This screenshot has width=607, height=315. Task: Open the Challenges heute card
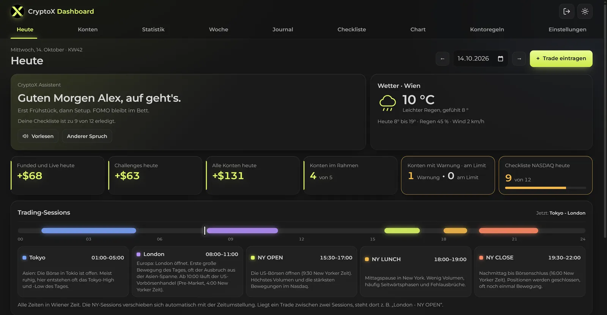pos(155,175)
